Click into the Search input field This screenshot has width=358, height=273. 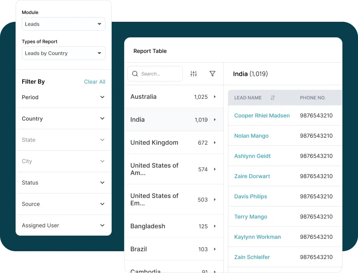160,74
